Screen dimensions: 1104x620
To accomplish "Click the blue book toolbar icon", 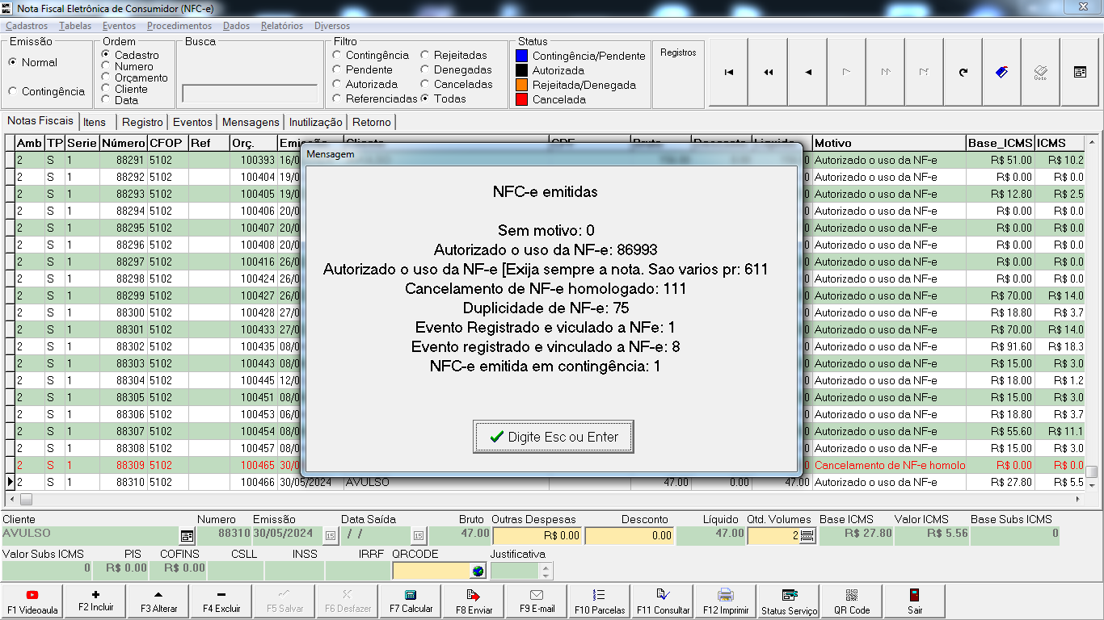I will pyautogui.click(x=1002, y=73).
